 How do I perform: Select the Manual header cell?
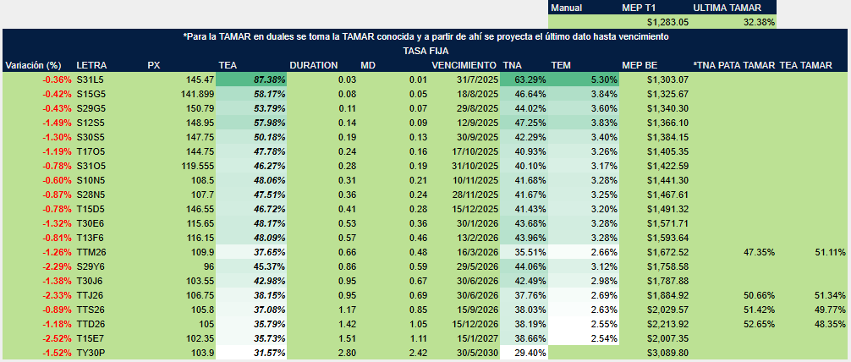pos(567,8)
